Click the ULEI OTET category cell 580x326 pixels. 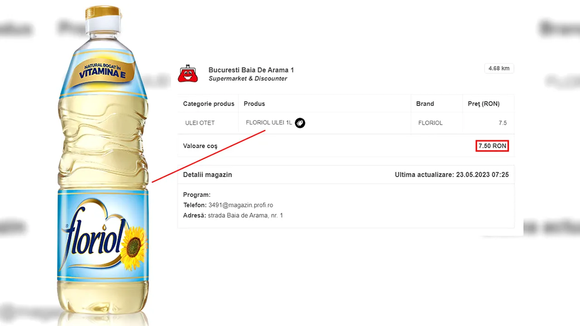[x=200, y=123]
